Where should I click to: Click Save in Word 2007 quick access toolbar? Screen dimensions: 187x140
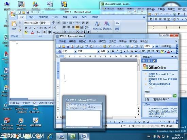click(x=28, y=12)
